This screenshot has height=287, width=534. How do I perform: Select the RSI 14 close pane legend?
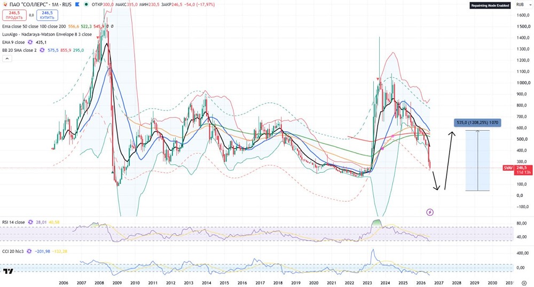tap(14, 222)
